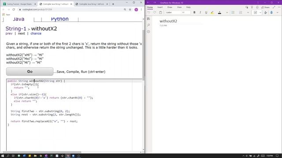
Task: Expand the dictate options arrow
Action: [278, 13]
